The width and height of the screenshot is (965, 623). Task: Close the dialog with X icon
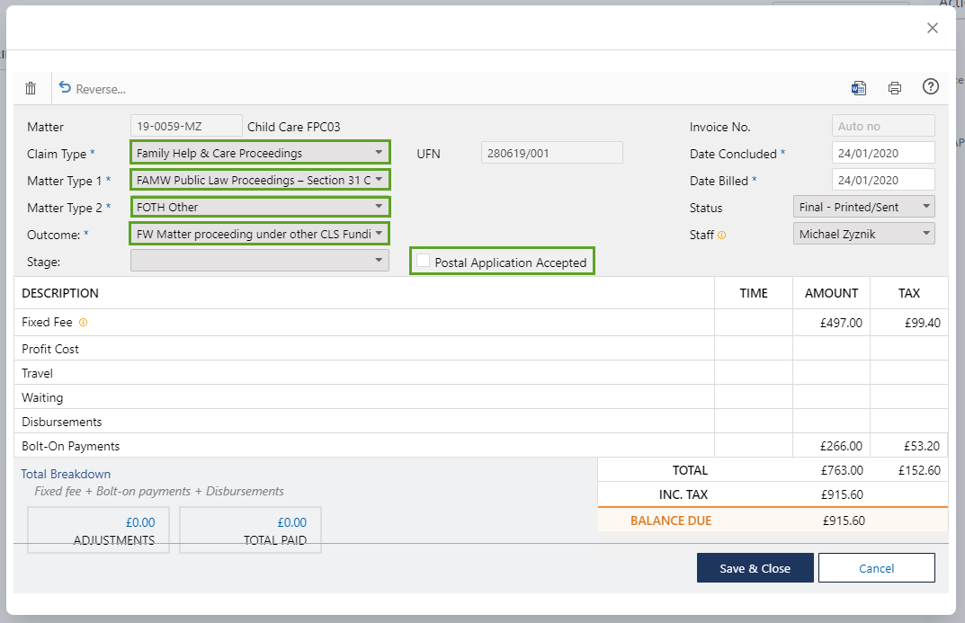[933, 28]
